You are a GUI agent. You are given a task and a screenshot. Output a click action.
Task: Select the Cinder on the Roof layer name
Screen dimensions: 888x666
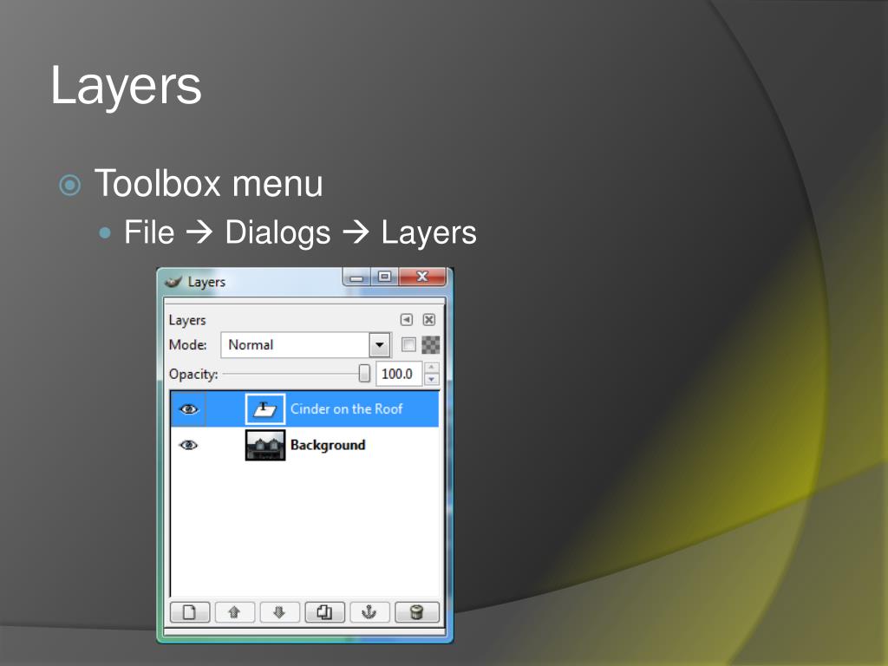[347, 409]
